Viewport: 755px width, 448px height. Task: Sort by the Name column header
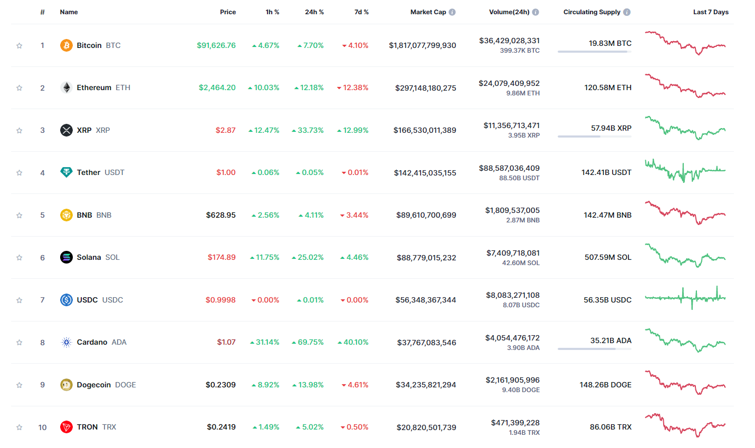[x=69, y=12]
